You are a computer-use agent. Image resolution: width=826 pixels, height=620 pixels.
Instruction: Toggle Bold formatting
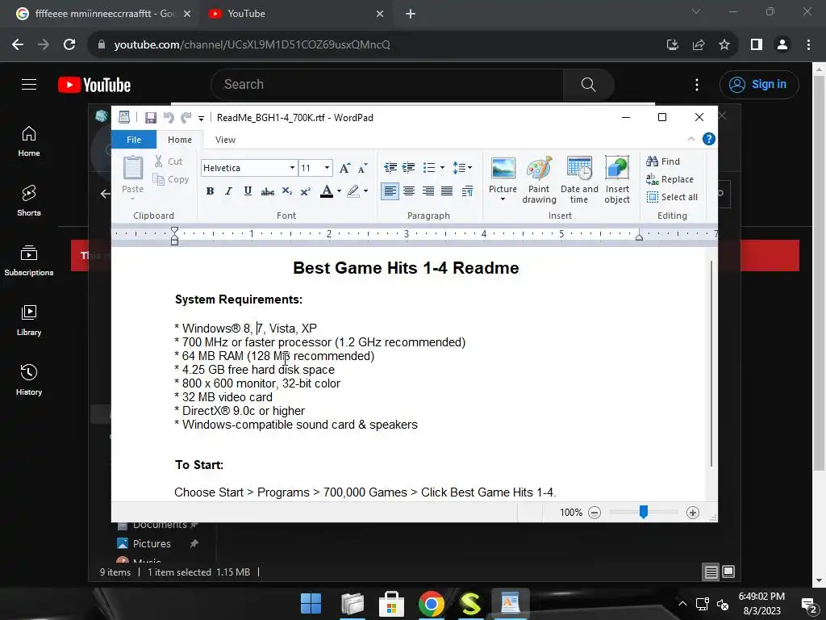[x=210, y=191]
